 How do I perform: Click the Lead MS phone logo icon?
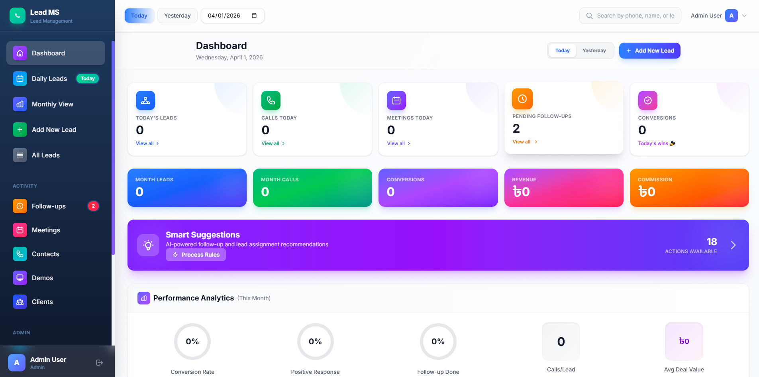[x=18, y=16]
